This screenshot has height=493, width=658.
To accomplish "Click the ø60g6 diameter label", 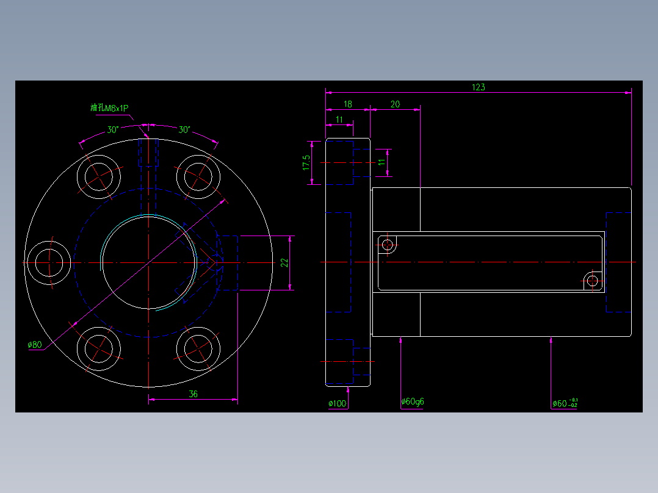I will pos(413,402).
